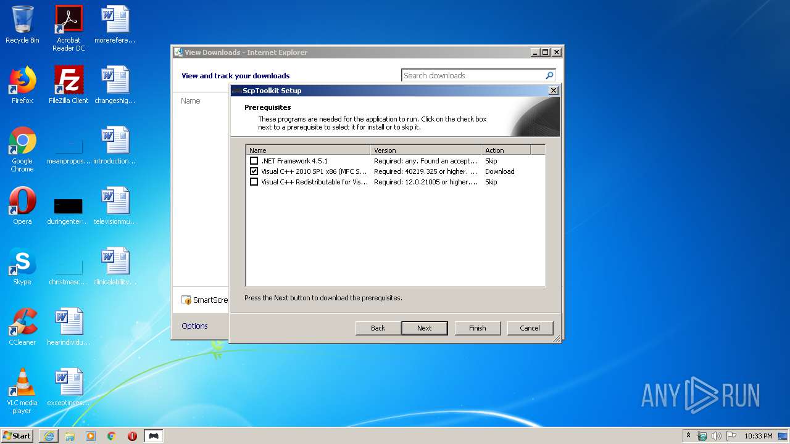Click the Name column in downloads window
This screenshot has width=790, height=444.
190,101
